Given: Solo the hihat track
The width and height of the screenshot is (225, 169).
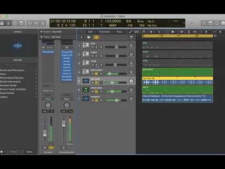Looking at the screenshot, I should [97, 65].
